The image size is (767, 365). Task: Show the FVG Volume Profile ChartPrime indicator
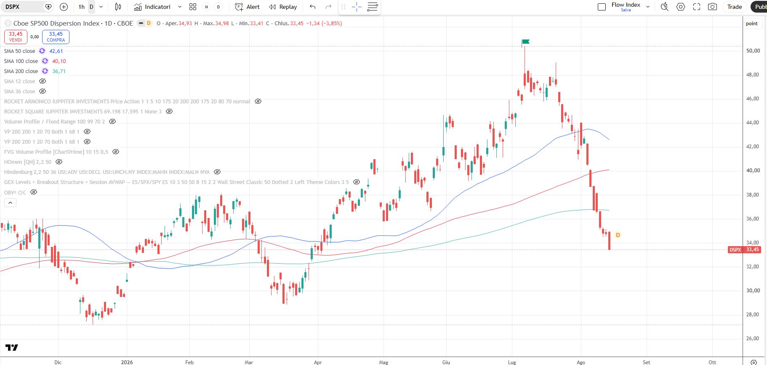point(116,152)
